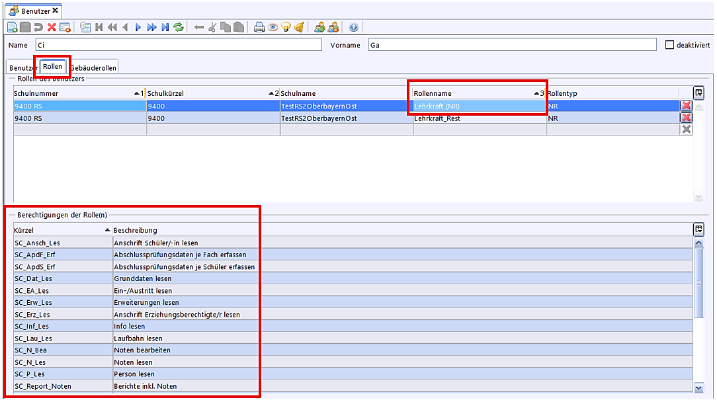Sort roles by Rollentyp column header
This screenshot has width=717, height=400.
612,93
